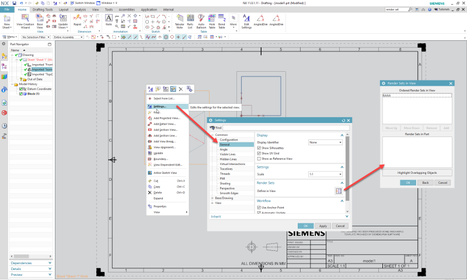The width and height of the screenshot is (467, 280).
Task: Open the No Selection Filter dropdown
Action: click(x=36, y=37)
